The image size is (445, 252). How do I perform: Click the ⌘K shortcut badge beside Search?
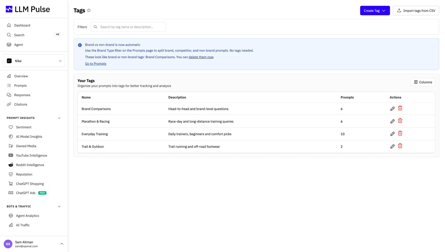pyautogui.click(x=58, y=35)
